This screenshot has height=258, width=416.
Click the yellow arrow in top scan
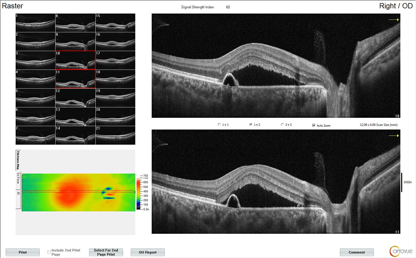tap(394, 20)
